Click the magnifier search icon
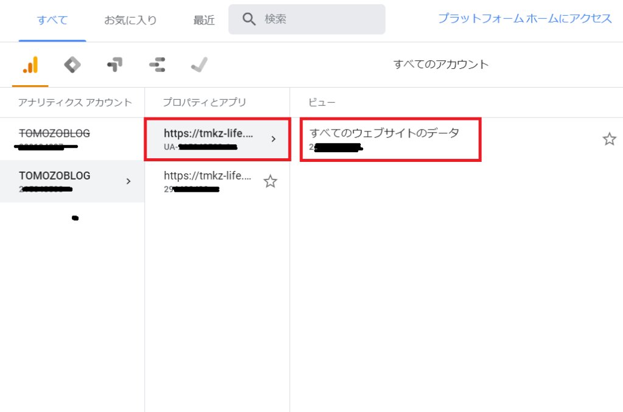Viewport: 623px width, 412px height. [249, 19]
